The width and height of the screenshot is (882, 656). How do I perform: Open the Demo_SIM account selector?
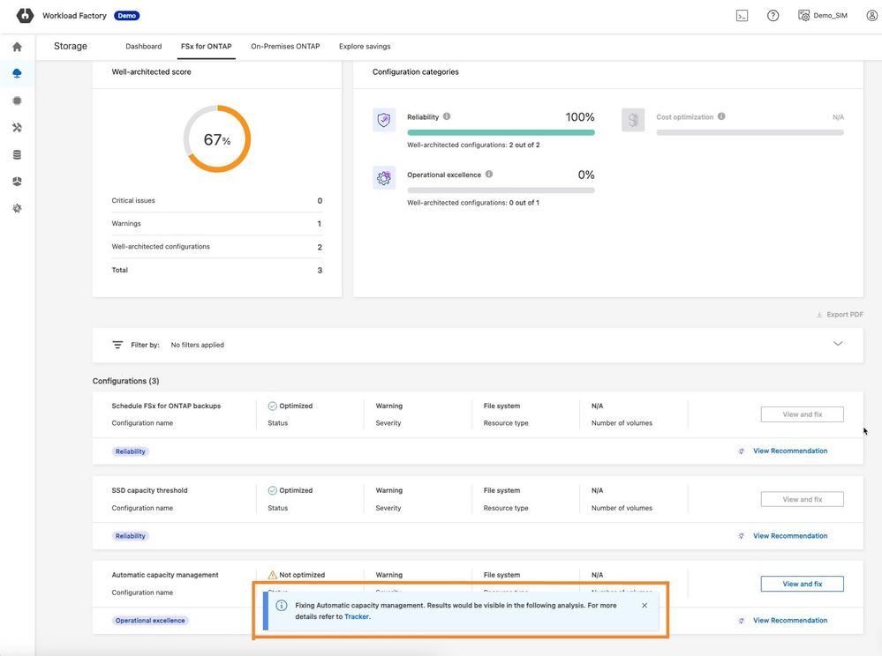822,16
